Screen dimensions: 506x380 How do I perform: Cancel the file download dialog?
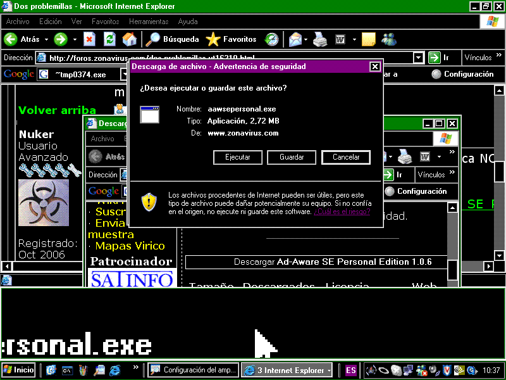click(x=345, y=157)
